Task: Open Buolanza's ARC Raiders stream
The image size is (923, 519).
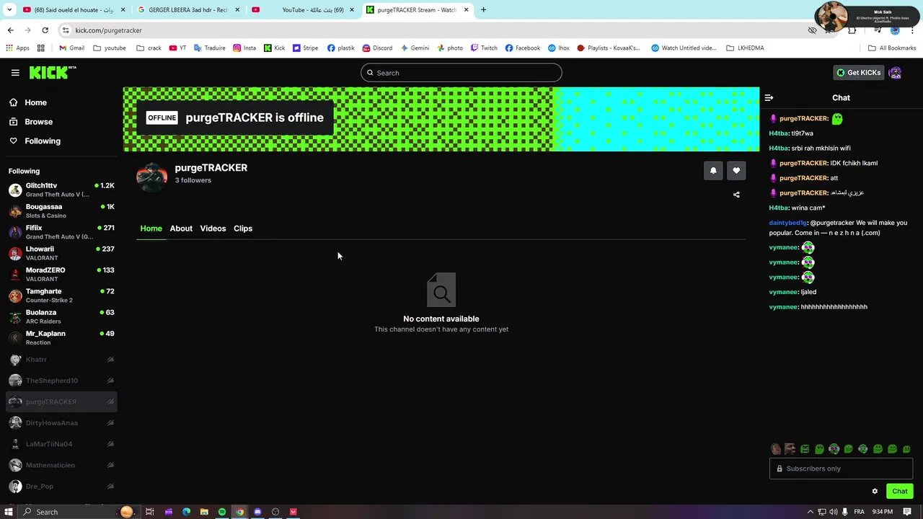Action: (x=61, y=316)
